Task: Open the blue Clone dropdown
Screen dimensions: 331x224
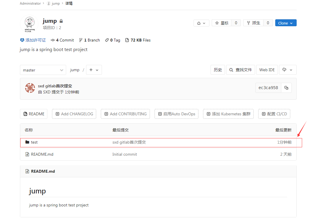Action: (x=286, y=23)
